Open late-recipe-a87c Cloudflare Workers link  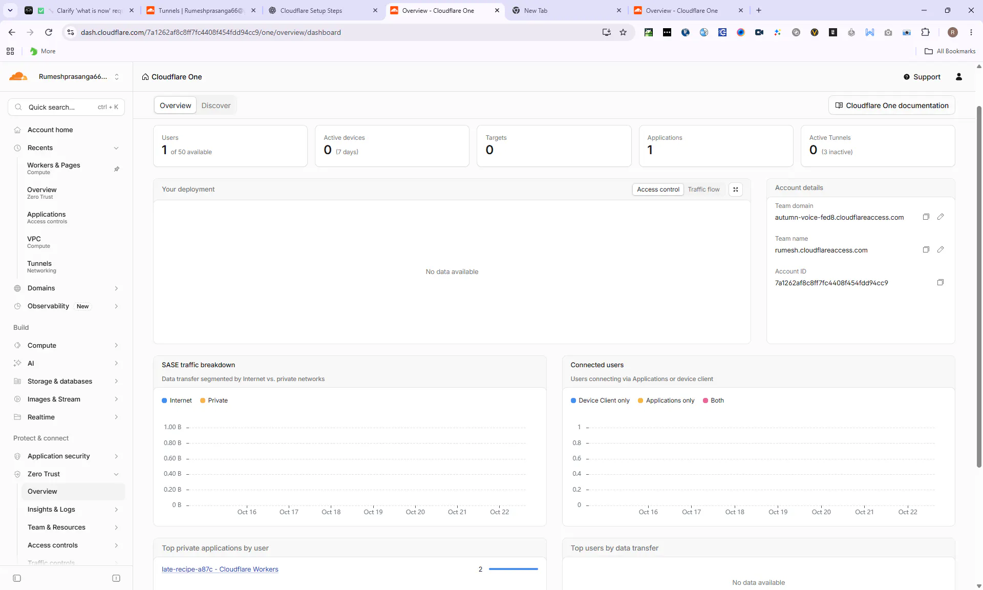coord(220,570)
